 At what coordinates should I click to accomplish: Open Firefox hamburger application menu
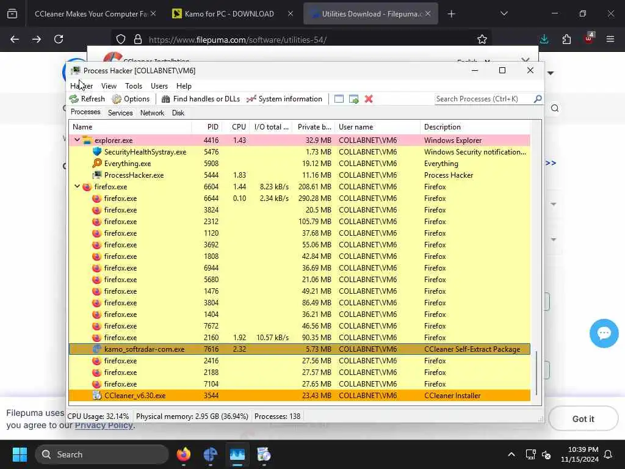tap(610, 39)
